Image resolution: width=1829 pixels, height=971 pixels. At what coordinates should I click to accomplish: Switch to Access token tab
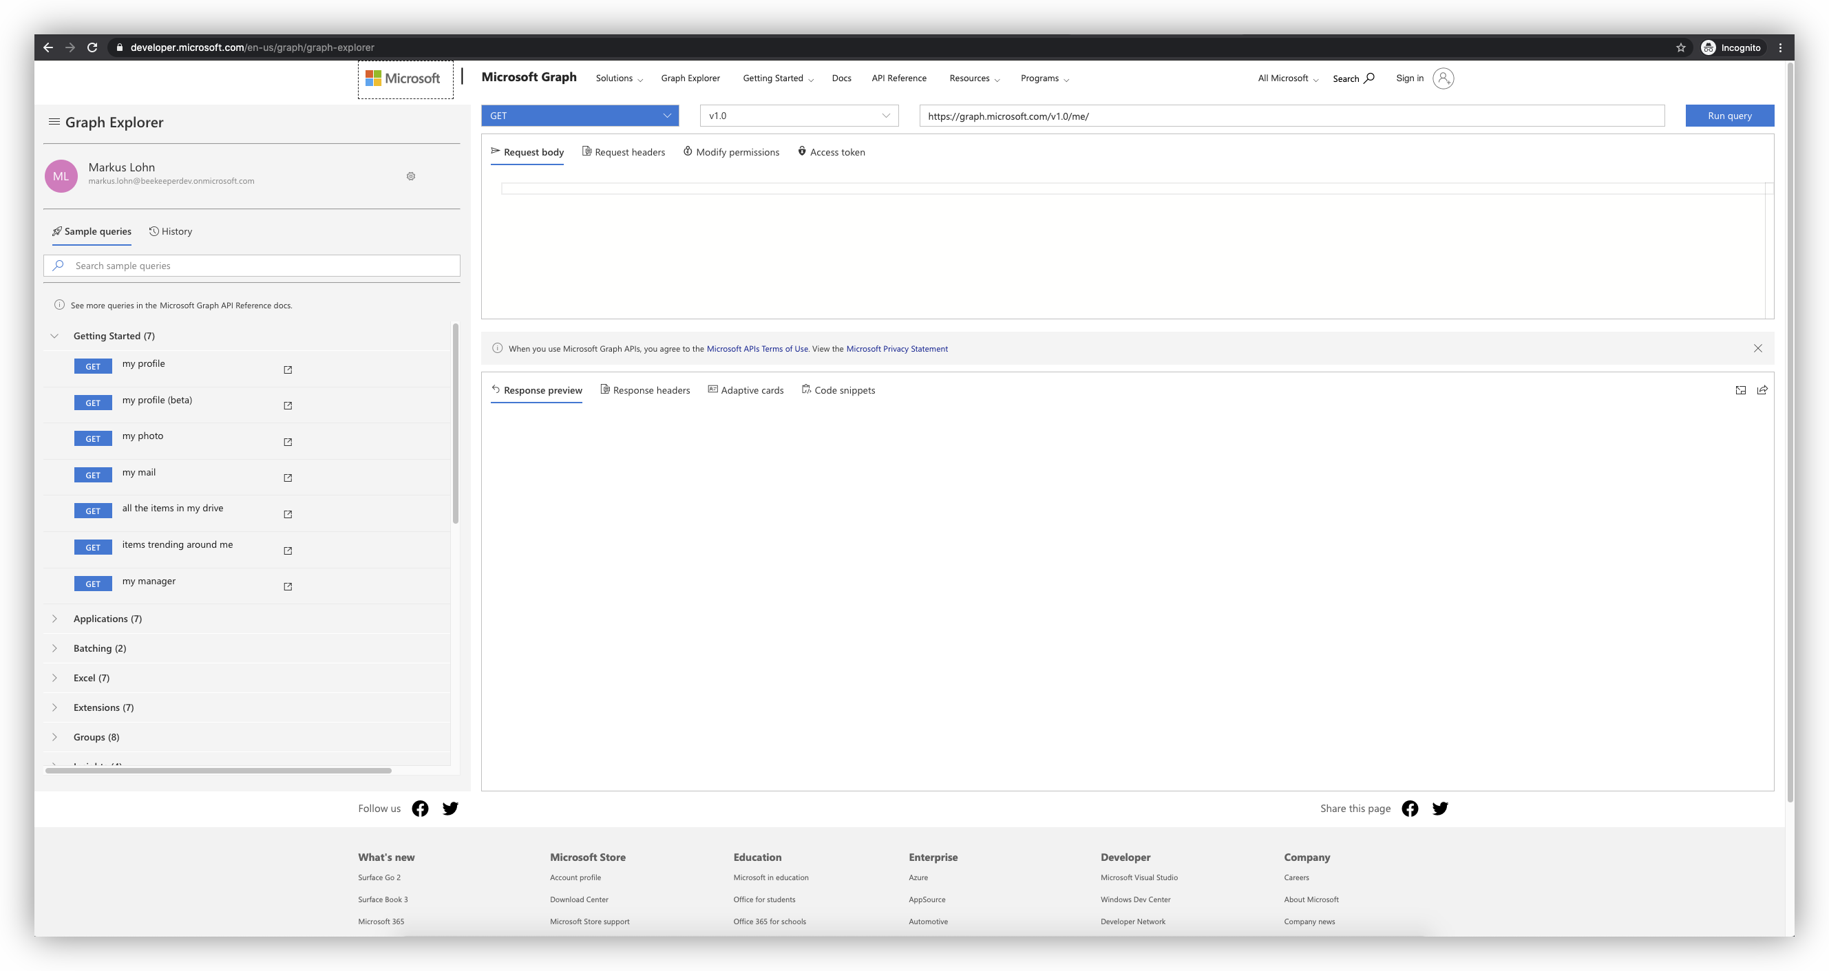[x=832, y=152]
